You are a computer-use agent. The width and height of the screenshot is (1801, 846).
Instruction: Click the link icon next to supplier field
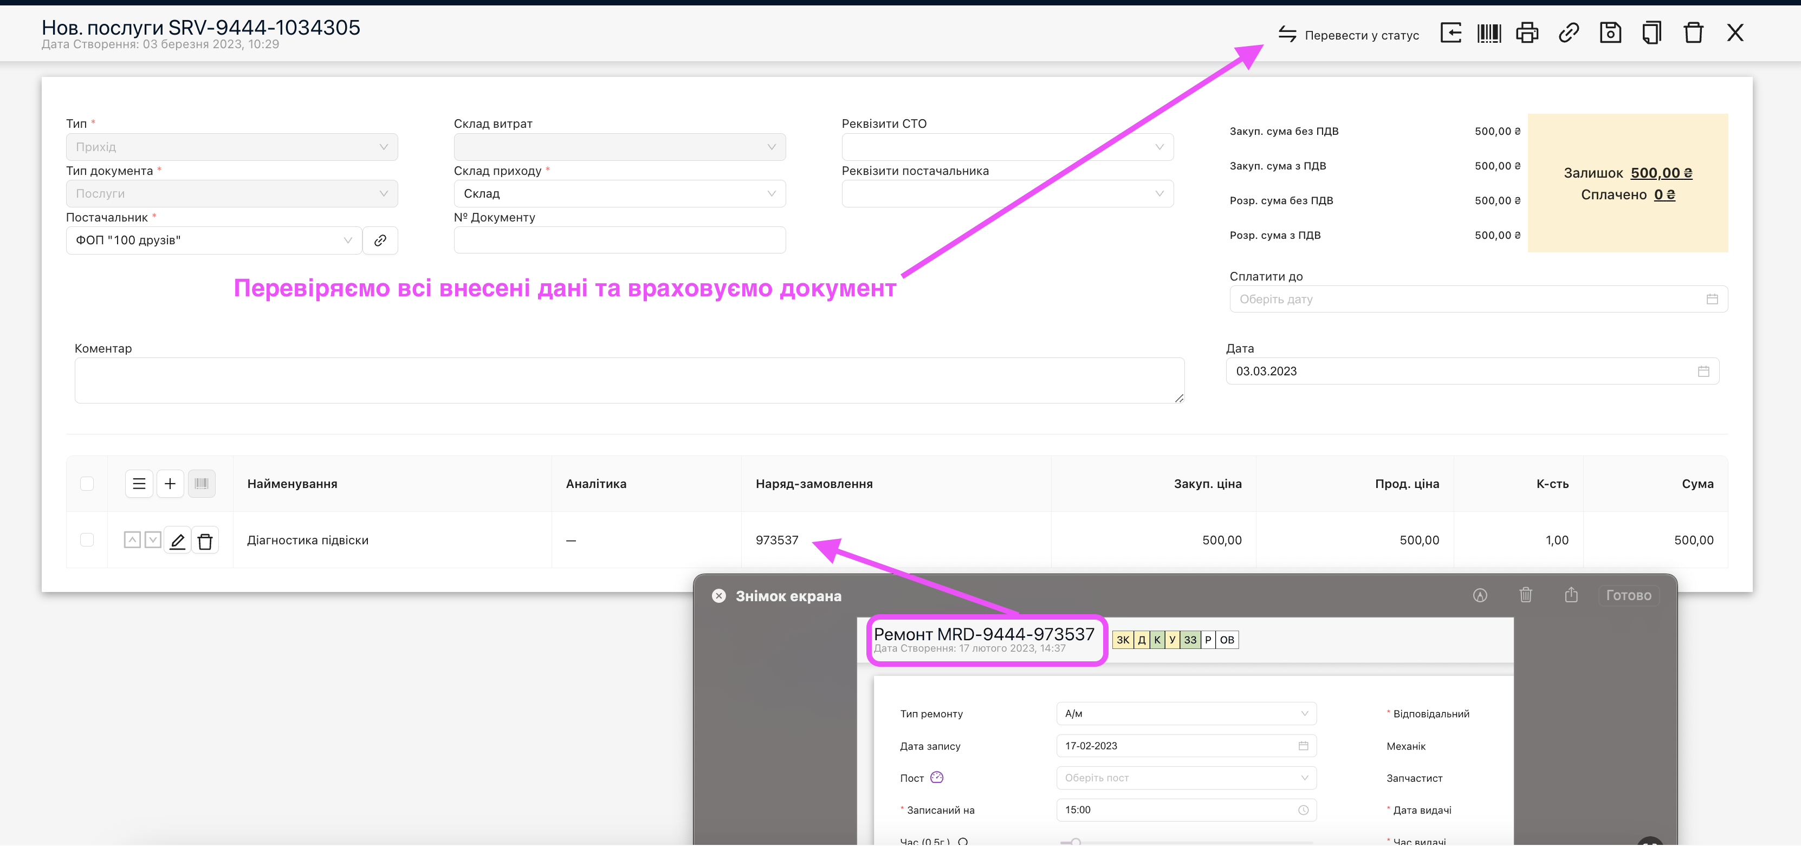[380, 240]
